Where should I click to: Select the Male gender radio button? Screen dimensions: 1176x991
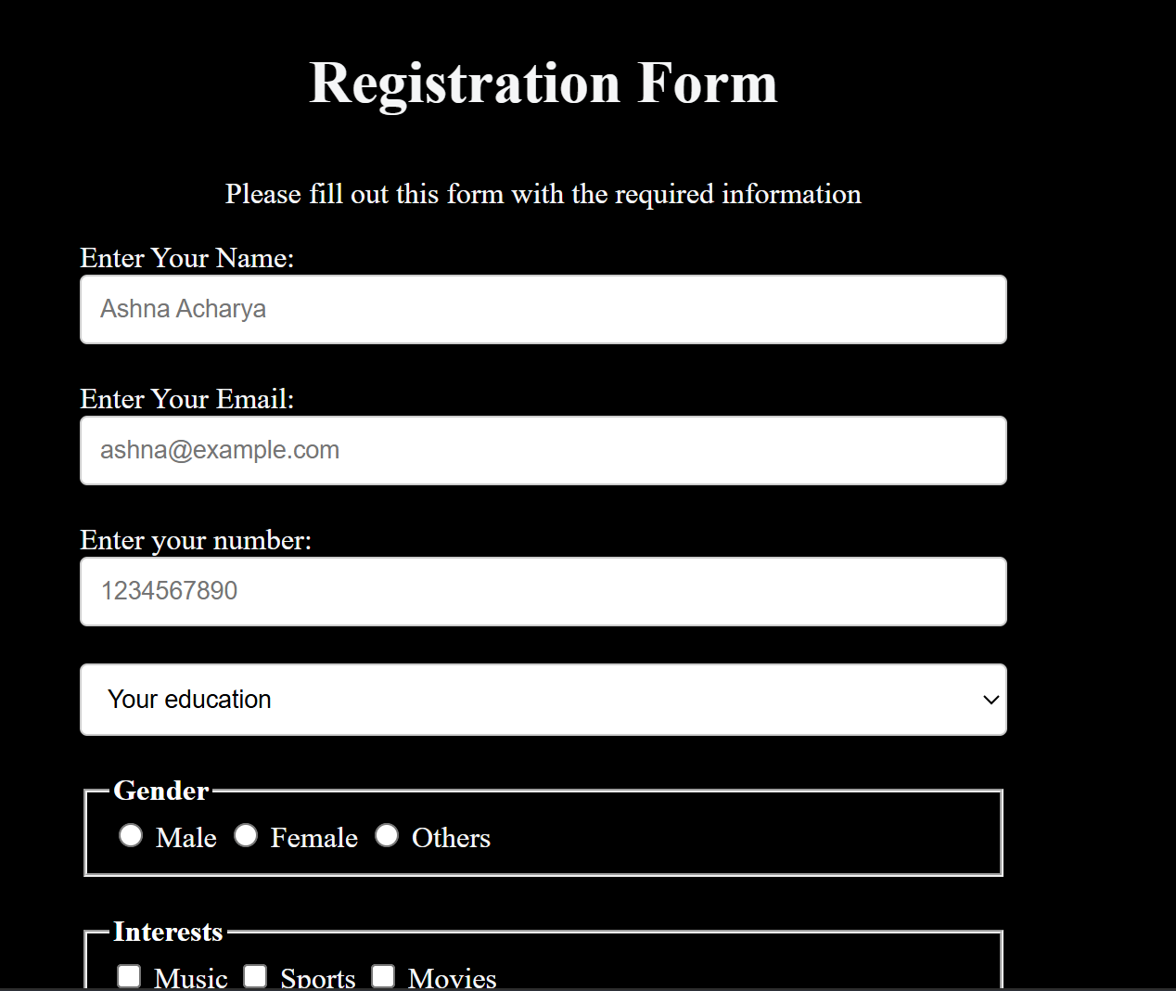(x=131, y=835)
